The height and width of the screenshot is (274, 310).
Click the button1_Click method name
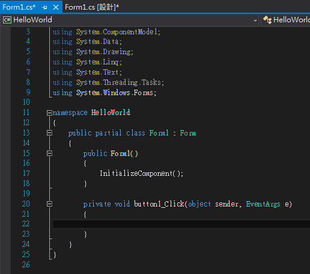tap(159, 204)
